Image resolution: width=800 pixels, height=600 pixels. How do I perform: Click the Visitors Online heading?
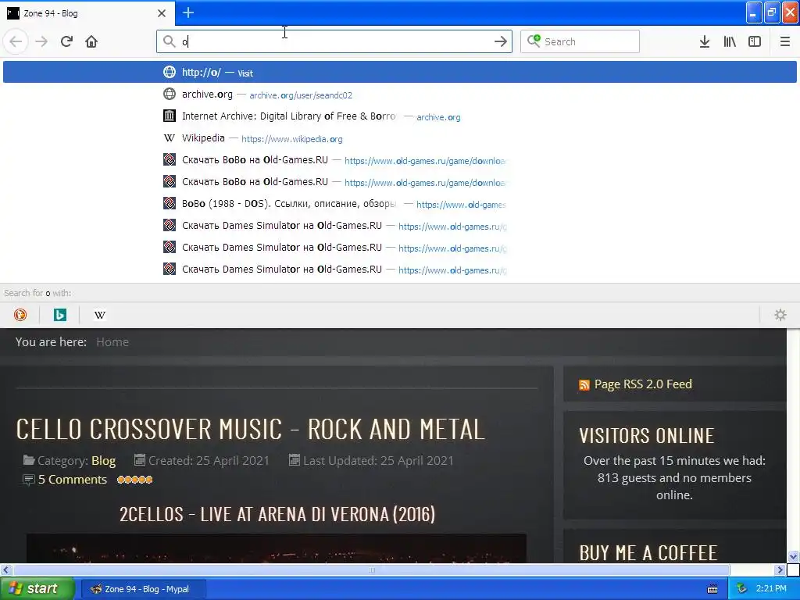pos(646,436)
